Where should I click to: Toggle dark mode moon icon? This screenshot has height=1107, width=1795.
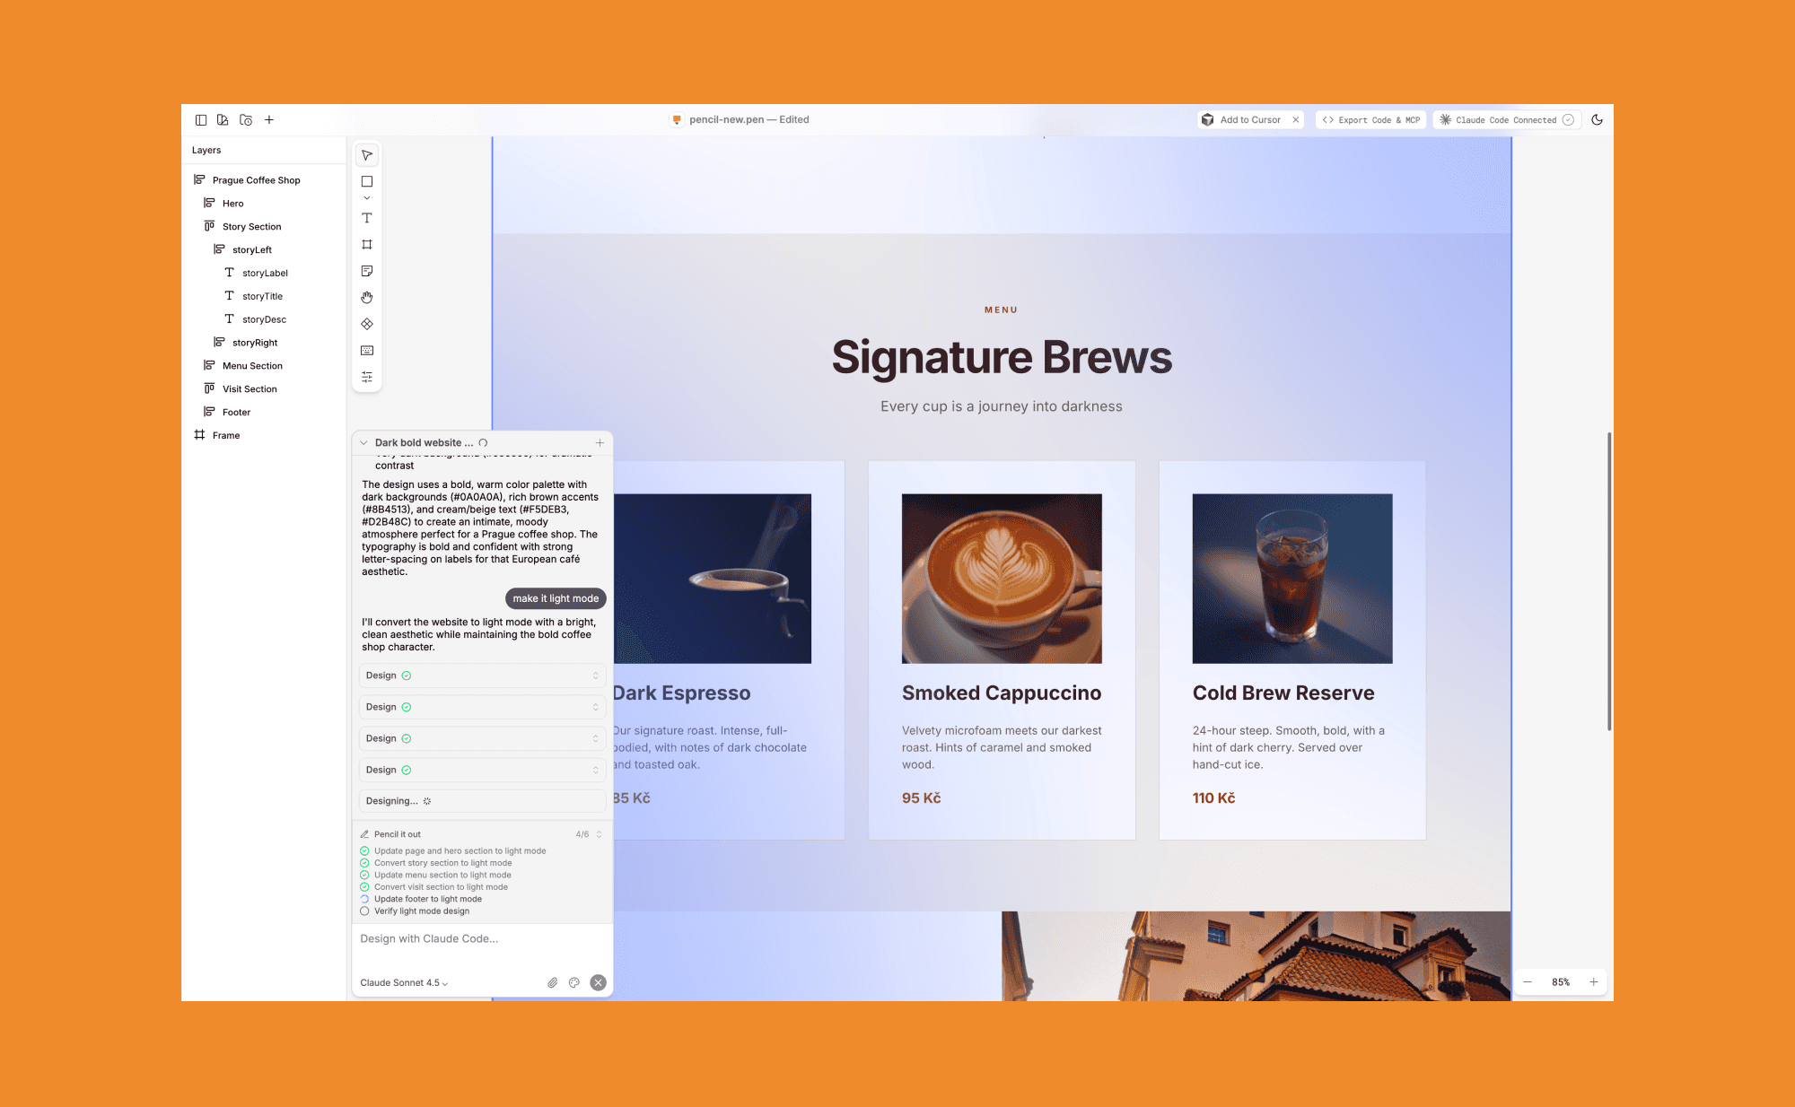point(1597,119)
